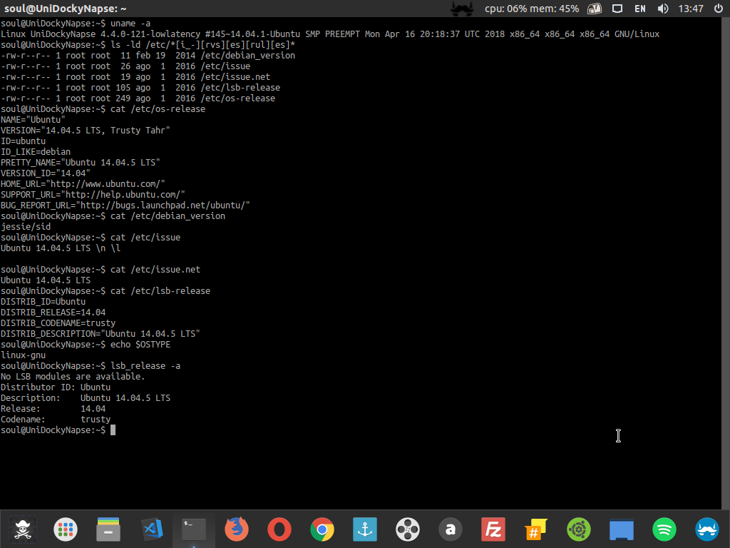Click the mailbox indicator icon

tap(595, 9)
